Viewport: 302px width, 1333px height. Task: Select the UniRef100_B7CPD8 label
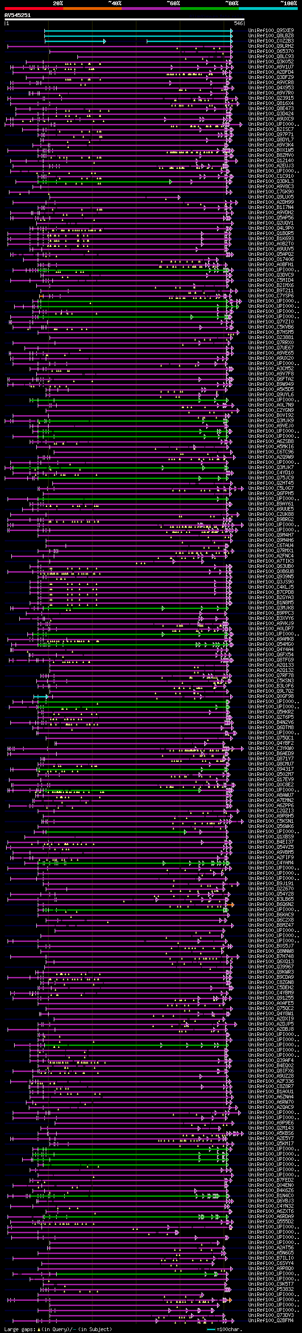(x=271, y=592)
